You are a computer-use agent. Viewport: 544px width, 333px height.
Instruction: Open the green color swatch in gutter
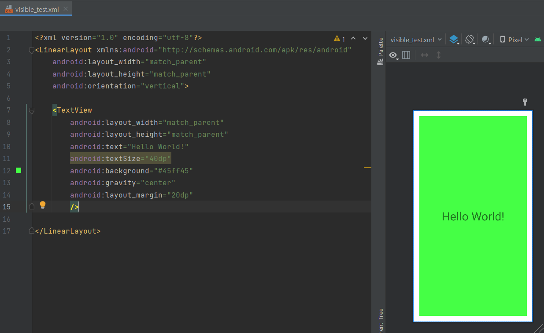click(19, 170)
